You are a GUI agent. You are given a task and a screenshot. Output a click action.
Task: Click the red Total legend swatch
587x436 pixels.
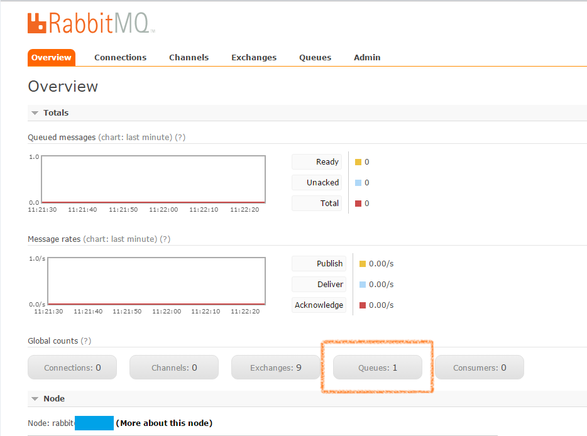[x=358, y=204]
